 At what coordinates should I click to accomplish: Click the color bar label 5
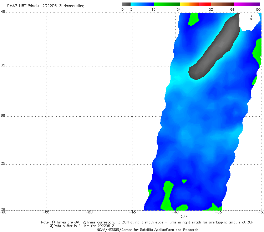(131, 10)
